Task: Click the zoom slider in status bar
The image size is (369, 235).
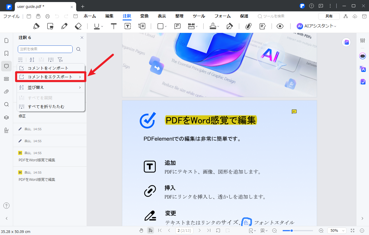Action: pyautogui.click(x=298, y=230)
